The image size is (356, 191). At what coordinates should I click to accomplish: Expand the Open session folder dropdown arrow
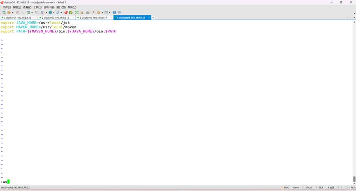point(12,12)
